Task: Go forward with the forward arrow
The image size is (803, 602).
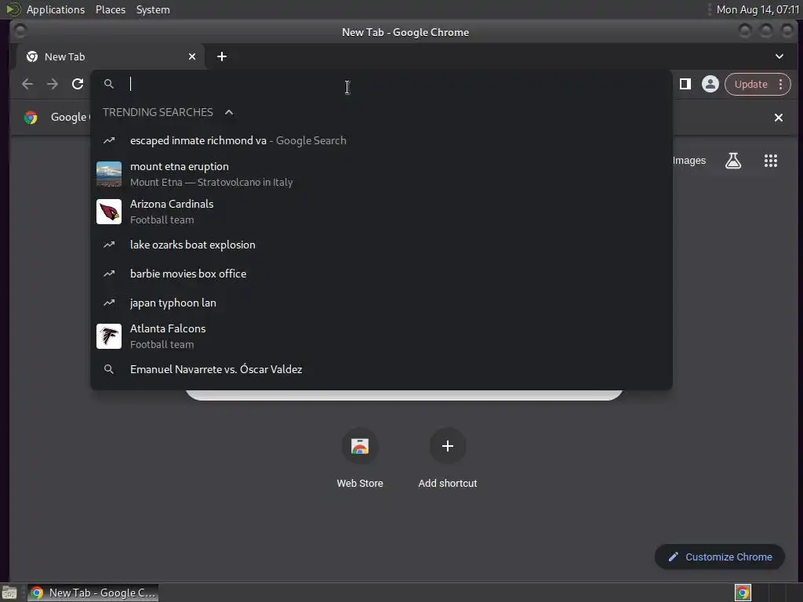Action: coord(53,84)
